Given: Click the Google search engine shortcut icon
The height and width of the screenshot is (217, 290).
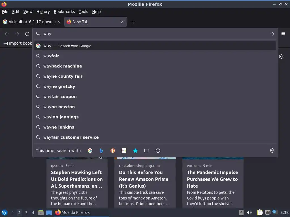Looking at the screenshot, I should pyautogui.click(x=90, y=151).
